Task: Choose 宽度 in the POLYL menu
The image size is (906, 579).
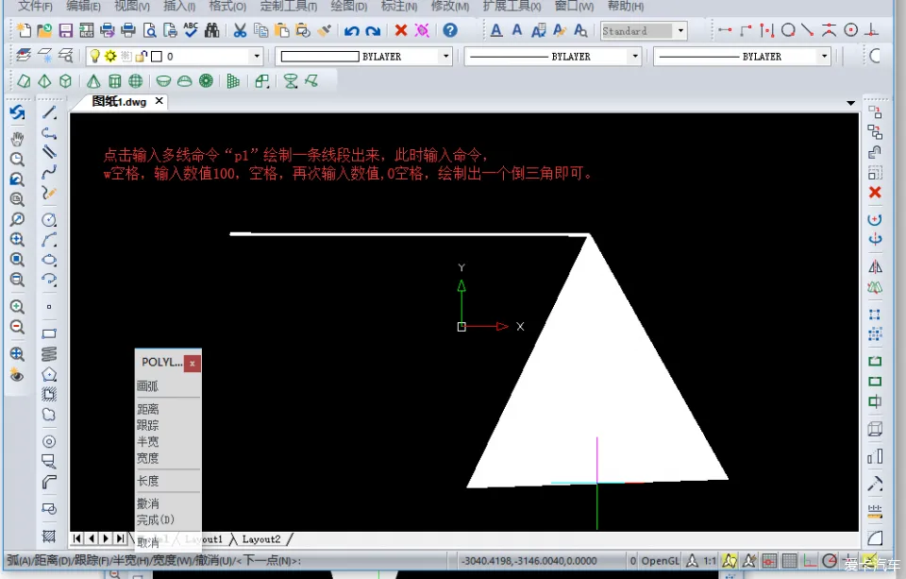Action: 147,458
